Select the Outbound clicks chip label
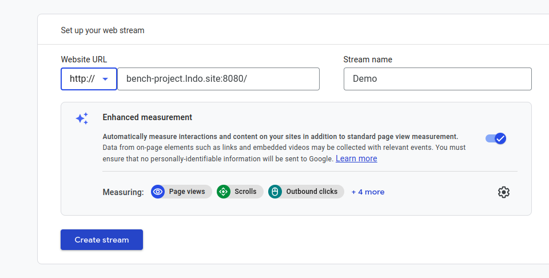Viewport: 549px width, 278px height. (x=312, y=192)
